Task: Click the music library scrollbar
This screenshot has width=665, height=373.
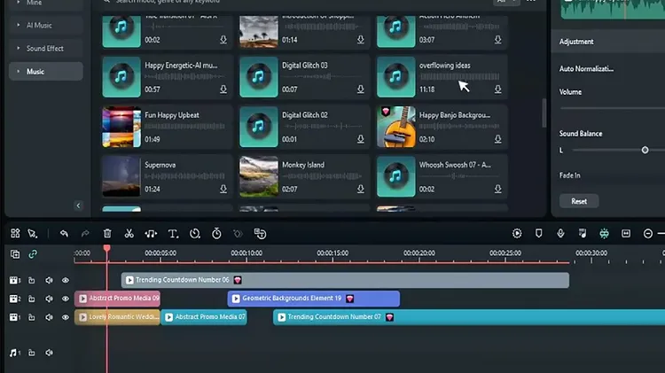Action: (x=544, y=113)
